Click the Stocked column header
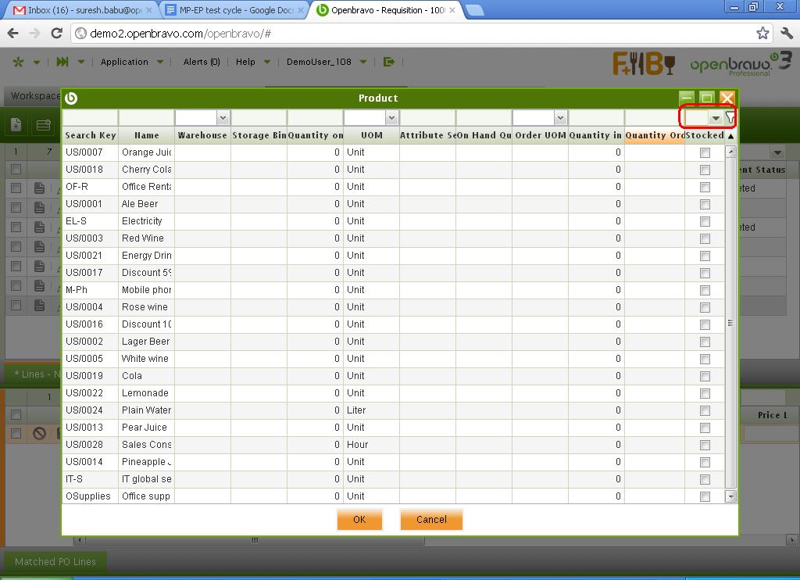Image resolution: width=800 pixels, height=580 pixels. [x=705, y=135]
